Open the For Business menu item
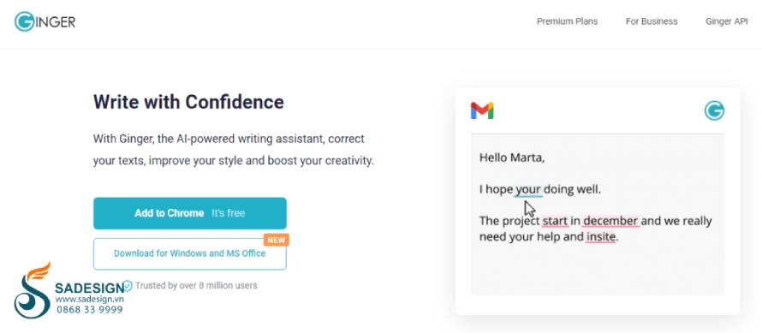Screen dimensions: 762x333 tap(652, 21)
